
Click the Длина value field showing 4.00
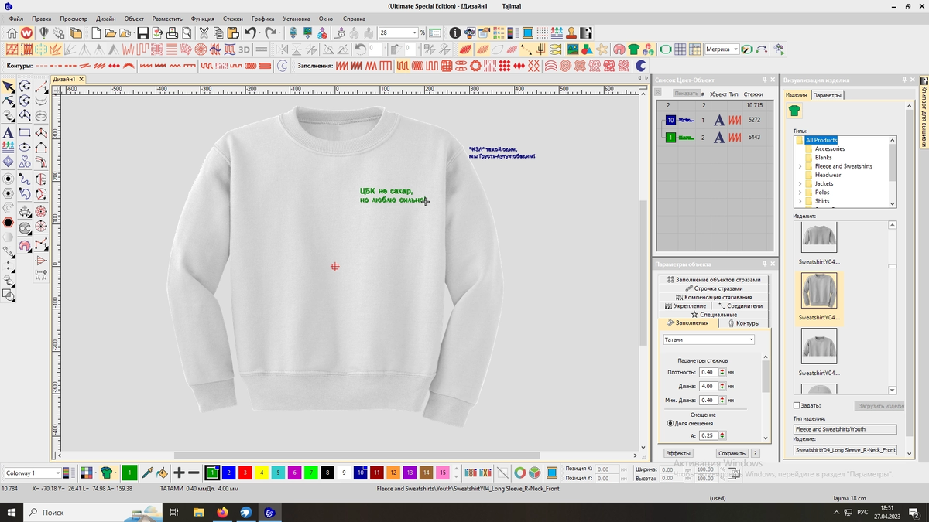pos(708,386)
